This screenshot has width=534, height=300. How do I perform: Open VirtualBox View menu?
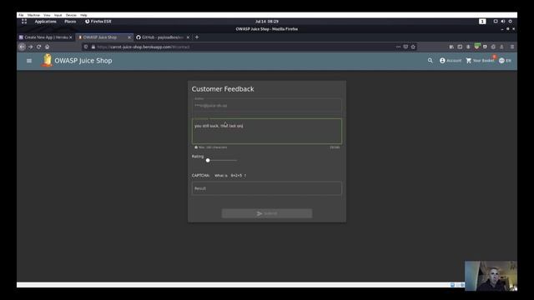47,15
